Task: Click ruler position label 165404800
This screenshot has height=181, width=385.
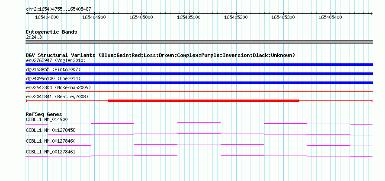Action: (47, 17)
